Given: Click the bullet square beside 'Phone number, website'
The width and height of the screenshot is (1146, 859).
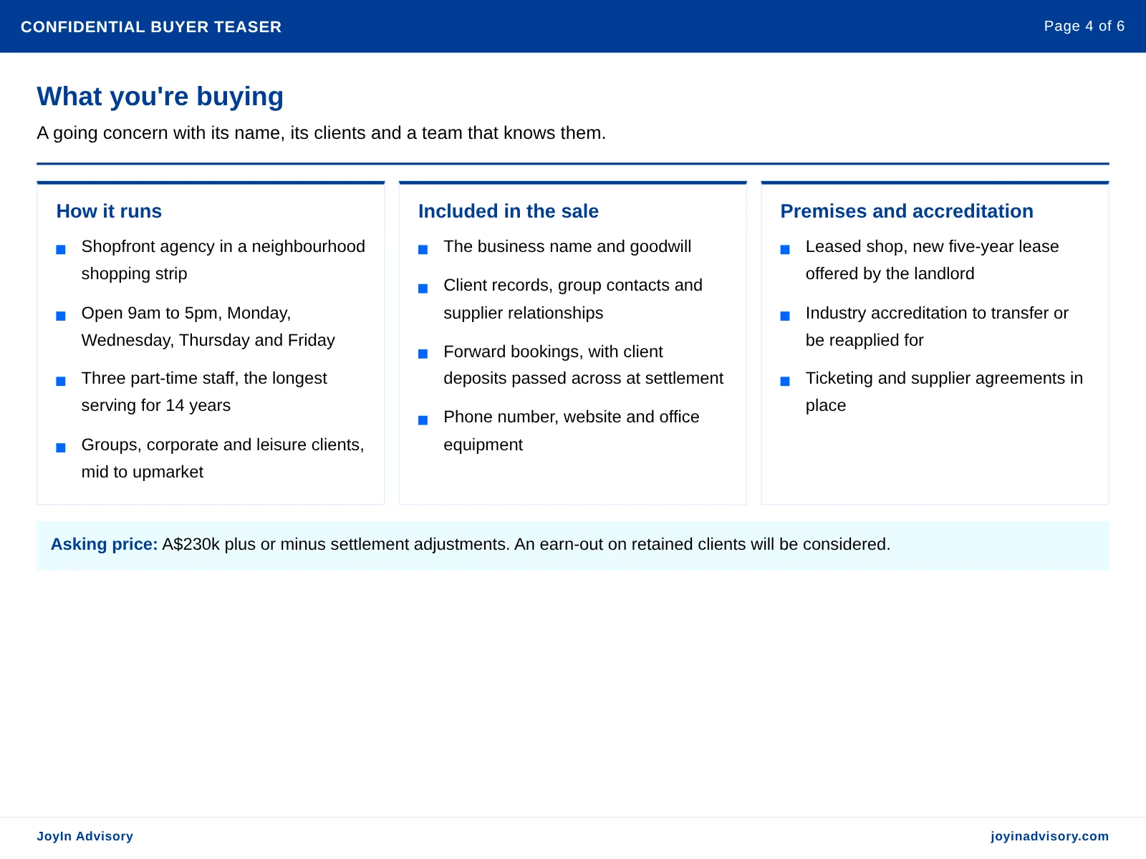Looking at the screenshot, I should coord(423,420).
